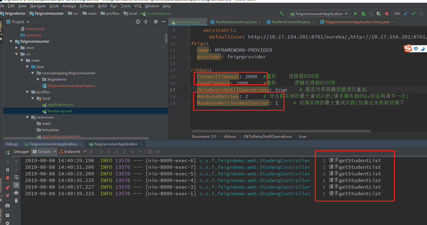427x225 pixels.
Task: Rerun the debug session in debug panel
Action: 8,153
